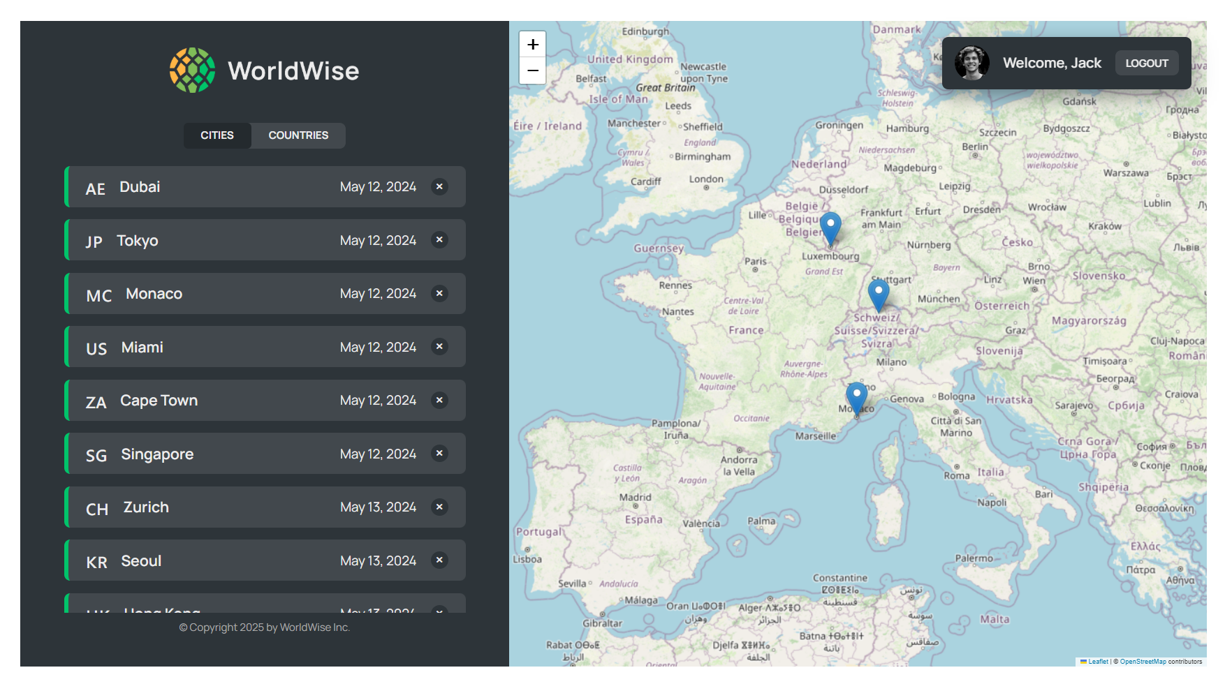The width and height of the screenshot is (1225, 677).
Task: Delete the Zurich city entry
Action: point(439,507)
